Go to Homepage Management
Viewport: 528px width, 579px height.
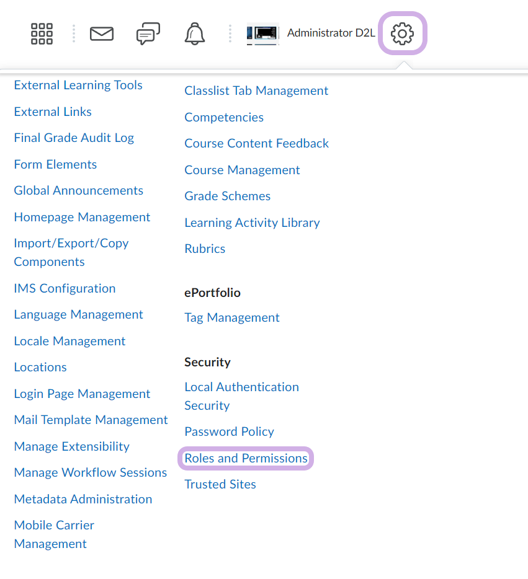pos(82,217)
